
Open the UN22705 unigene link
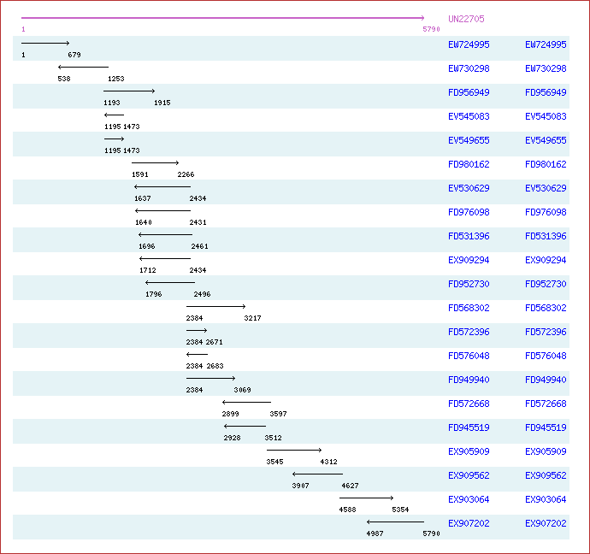465,19
